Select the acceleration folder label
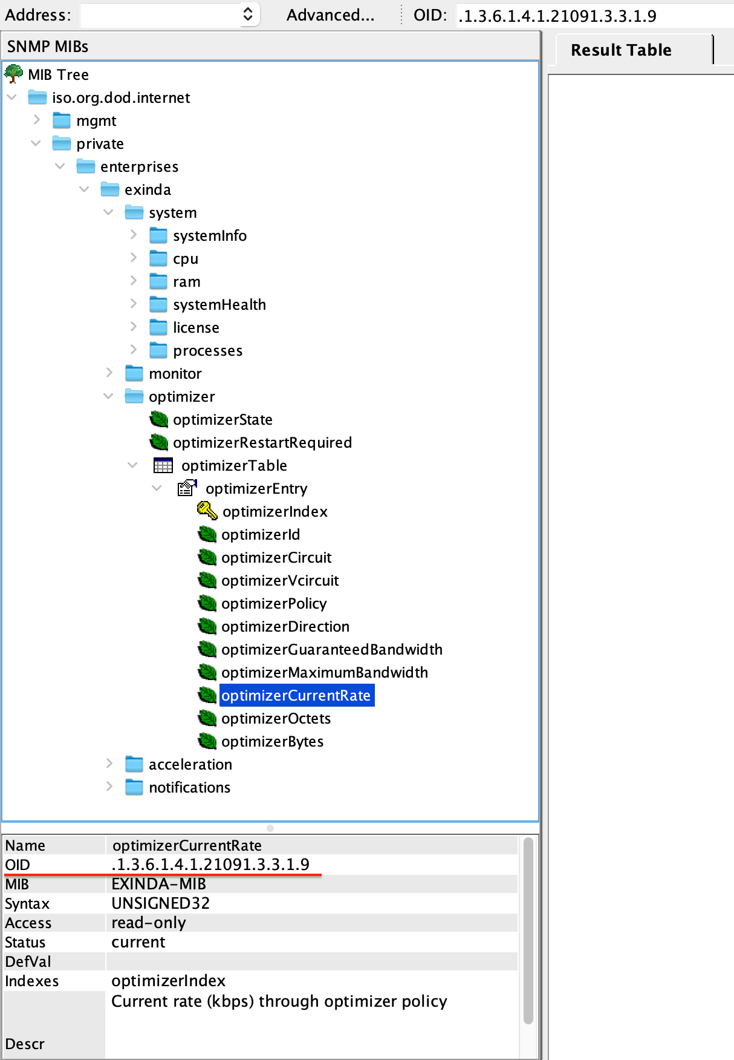 point(190,764)
